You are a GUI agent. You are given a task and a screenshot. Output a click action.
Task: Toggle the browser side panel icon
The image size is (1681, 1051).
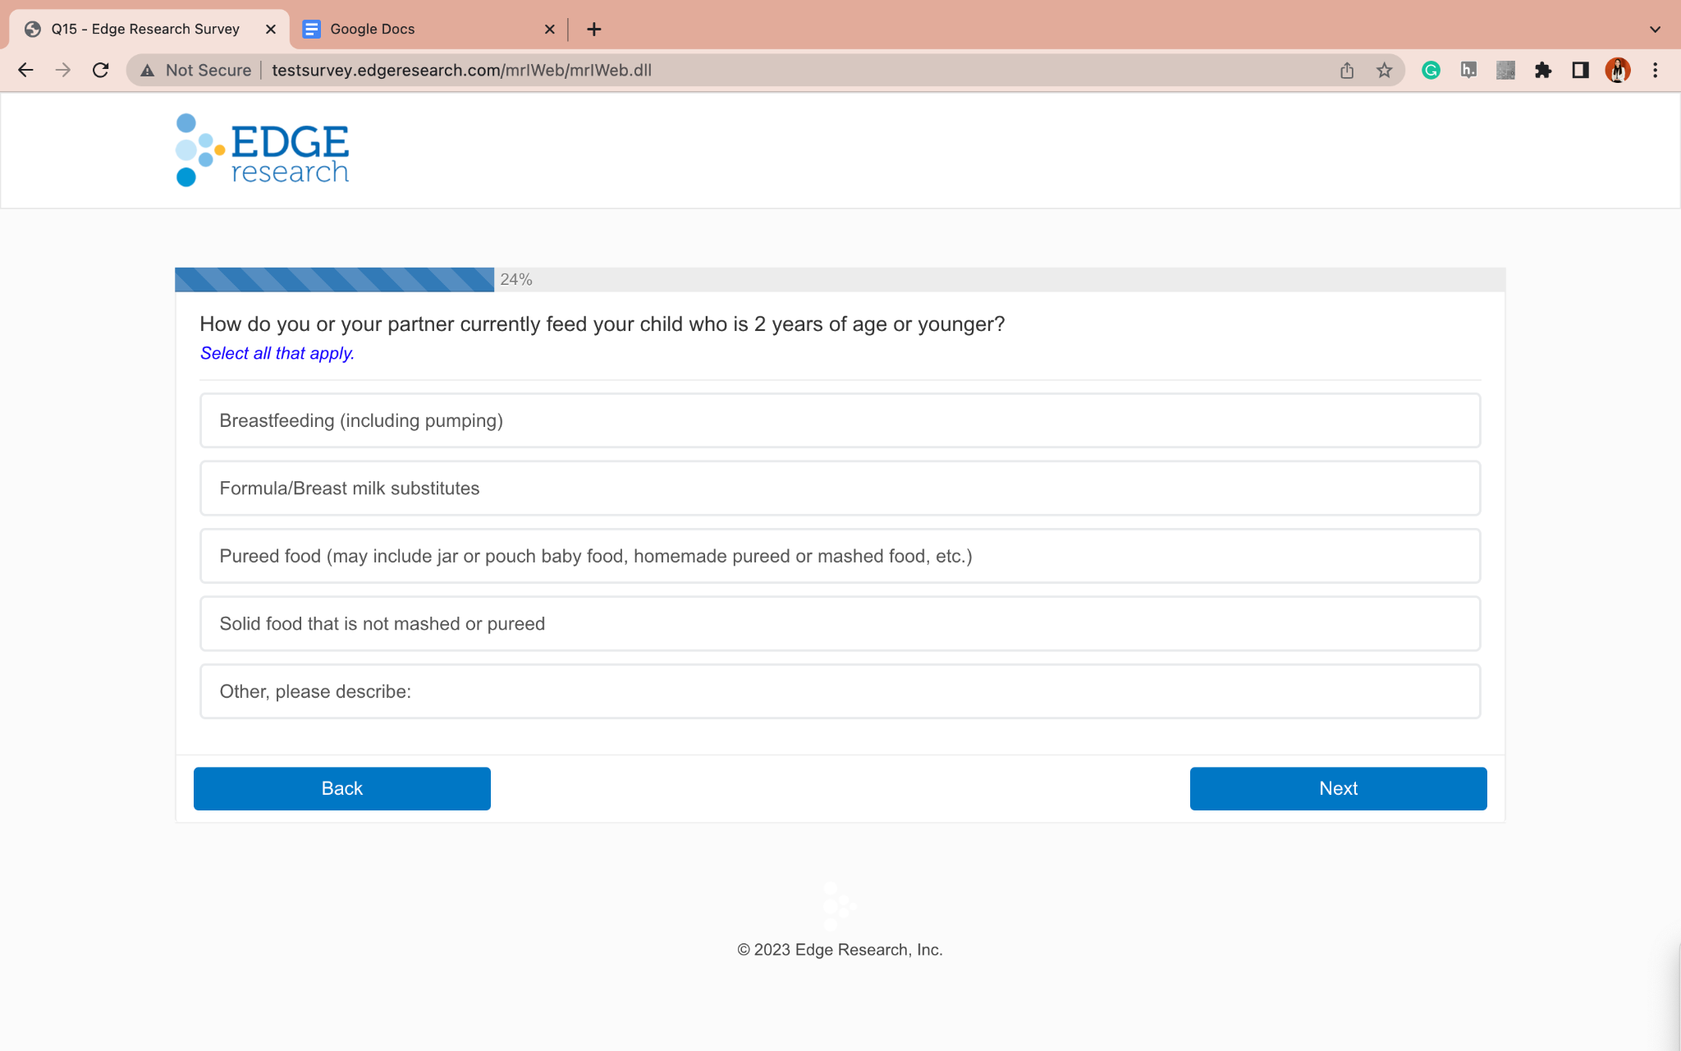(x=1580, y=71)
